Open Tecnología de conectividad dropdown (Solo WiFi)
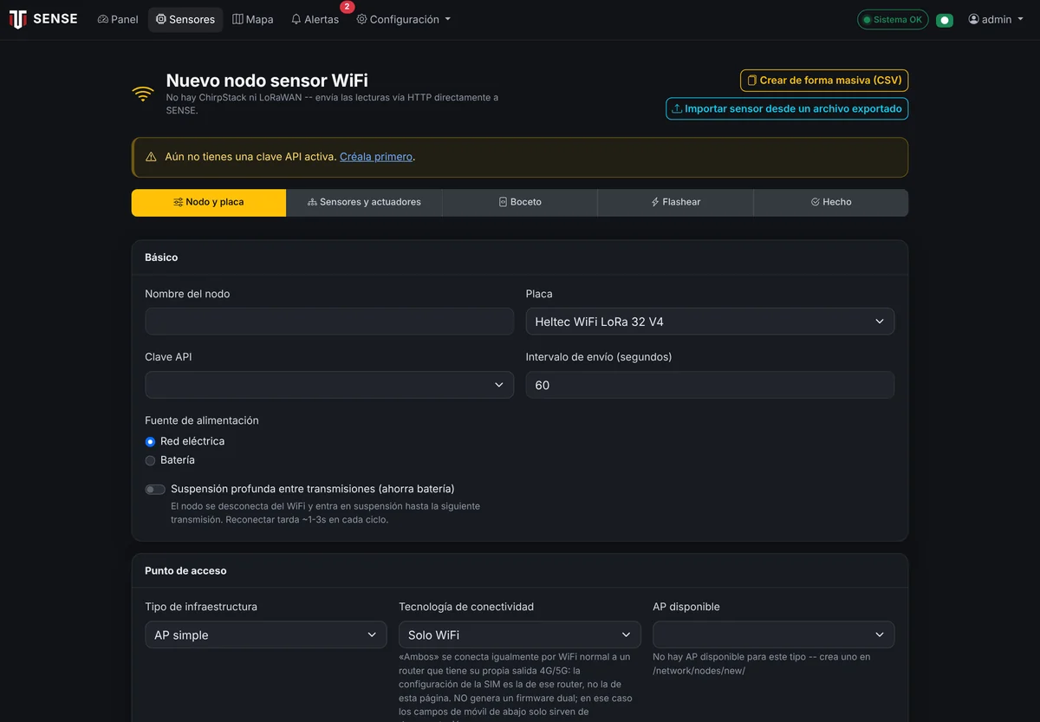 (520, 634)
